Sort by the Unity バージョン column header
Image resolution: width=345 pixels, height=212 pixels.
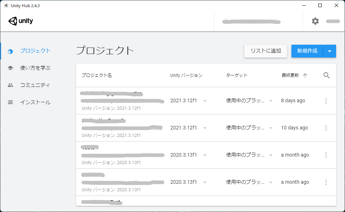point(186,75)
